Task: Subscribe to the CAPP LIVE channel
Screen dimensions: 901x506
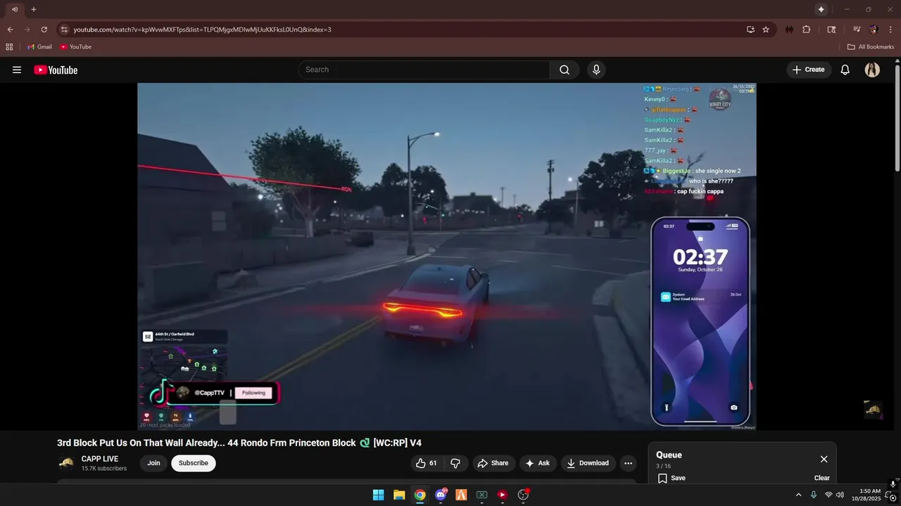Action: tap(194, 463)
